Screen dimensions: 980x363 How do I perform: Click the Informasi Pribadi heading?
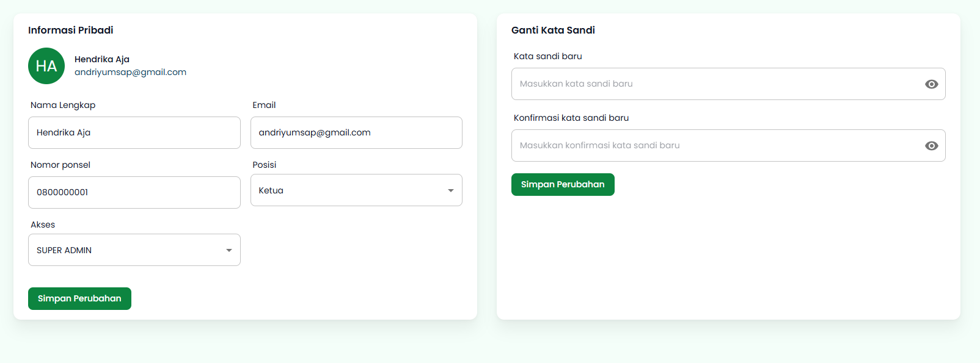click(x=70, y=30)
